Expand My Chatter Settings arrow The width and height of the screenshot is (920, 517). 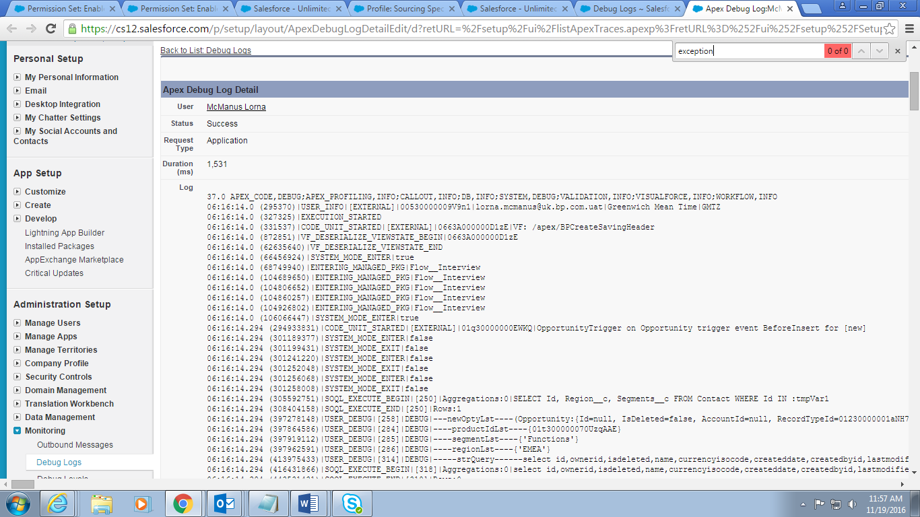click(17, 118)
